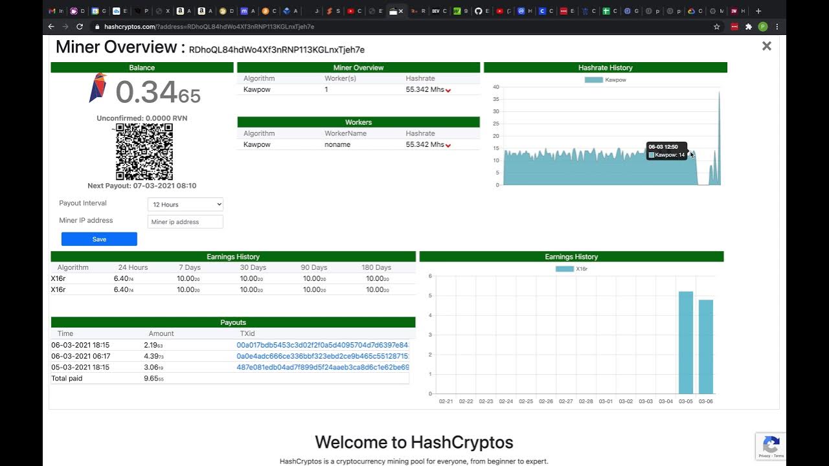Click the payout time '06-03-2021 18:15'
Image resolution: width=829 pixels, height=466 pixels.
tap(80, 346)
